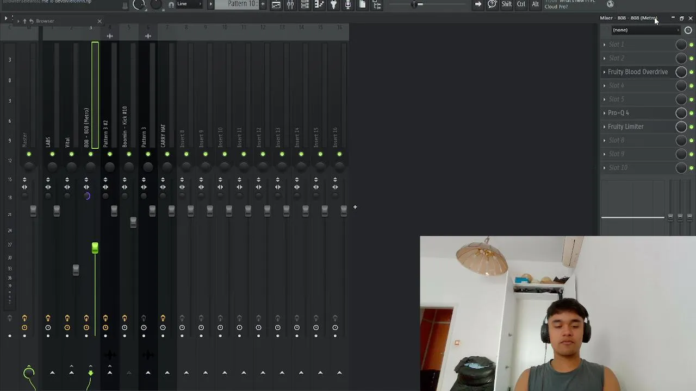Disable Pro-Q 4 effect LED
The width and height of the screenshot is (696, 391).
point(691,113)
